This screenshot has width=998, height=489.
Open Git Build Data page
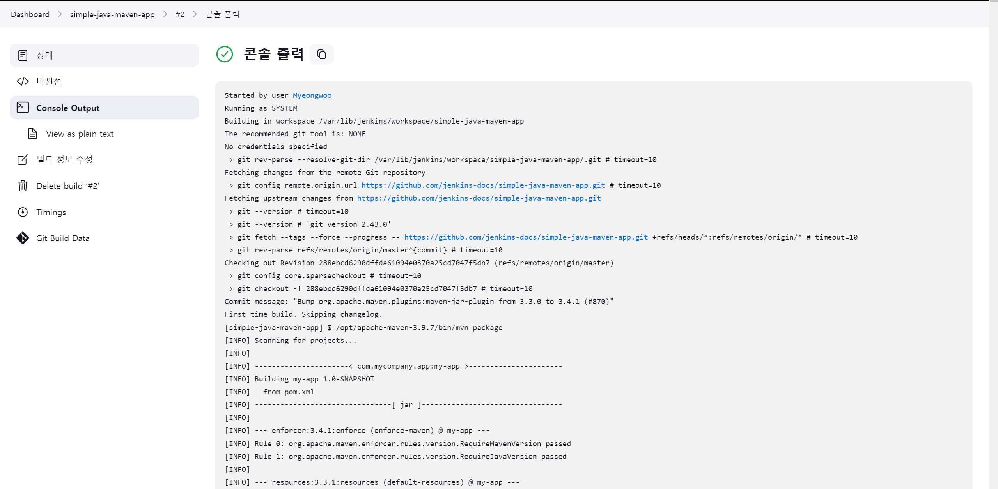(x=104, y=238)
